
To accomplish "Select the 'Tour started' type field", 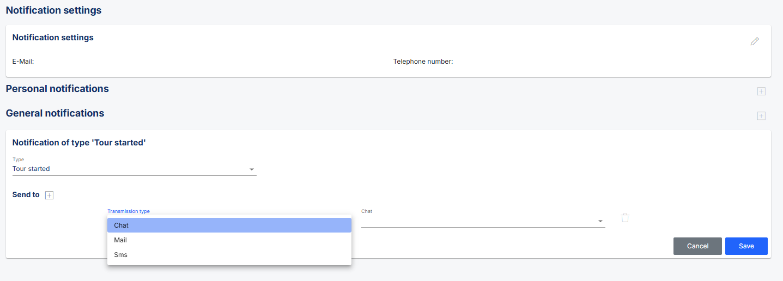I will [134, 169].
